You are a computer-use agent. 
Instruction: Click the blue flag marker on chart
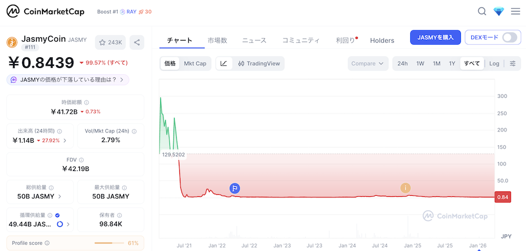pyautogui.click(x=235, y=188)
